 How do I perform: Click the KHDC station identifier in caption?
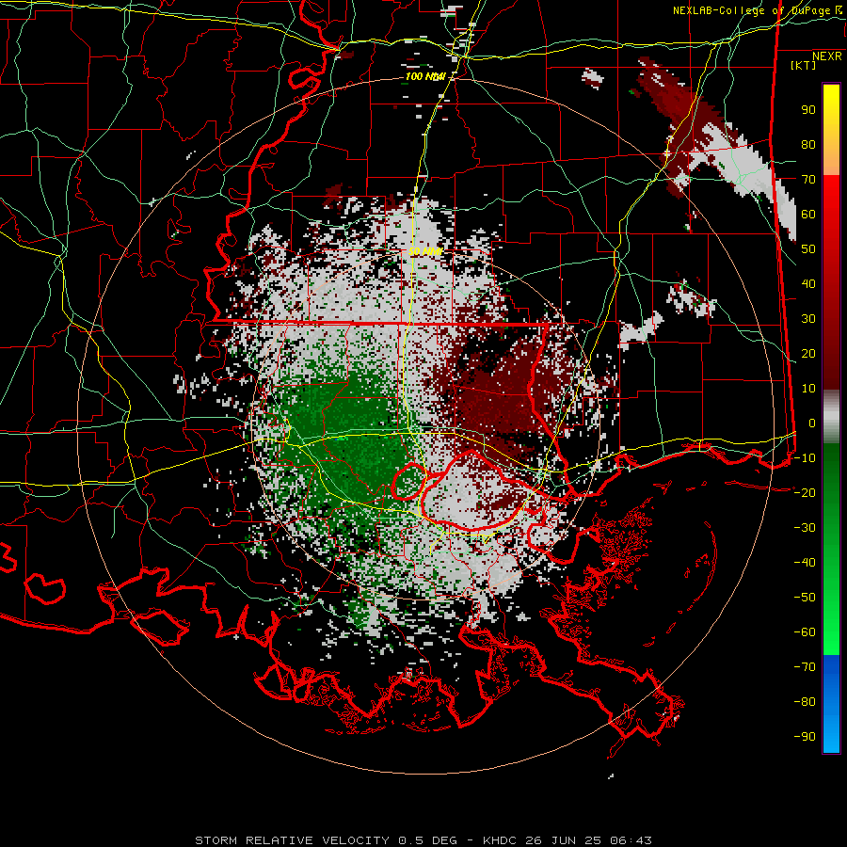tap(502, 840)
